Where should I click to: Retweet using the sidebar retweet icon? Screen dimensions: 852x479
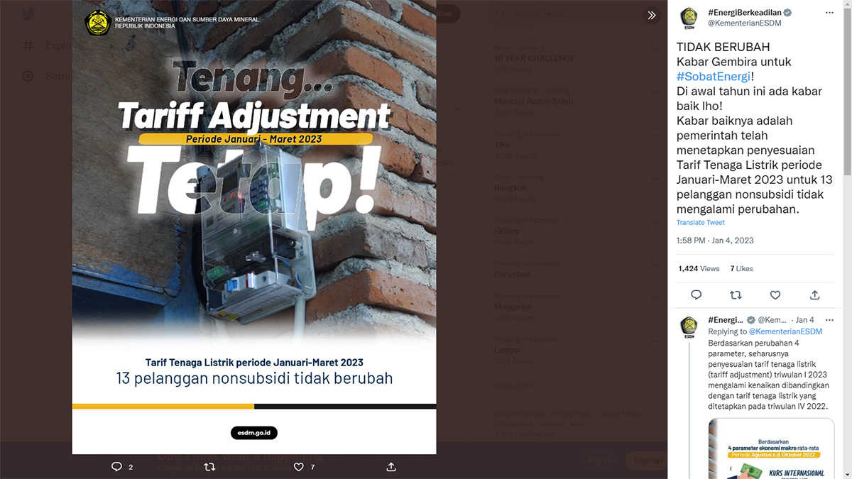pyautogui.click(x=736, y=294)
